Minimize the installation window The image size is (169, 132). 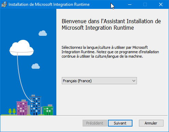tap(130, 4)
